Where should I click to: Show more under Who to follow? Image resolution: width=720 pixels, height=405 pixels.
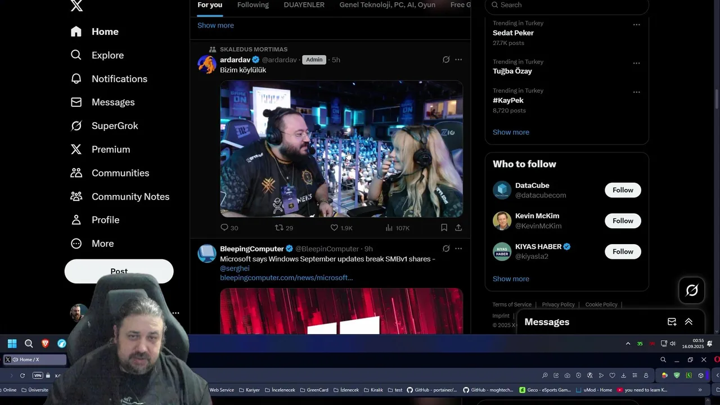pos(511,279)
